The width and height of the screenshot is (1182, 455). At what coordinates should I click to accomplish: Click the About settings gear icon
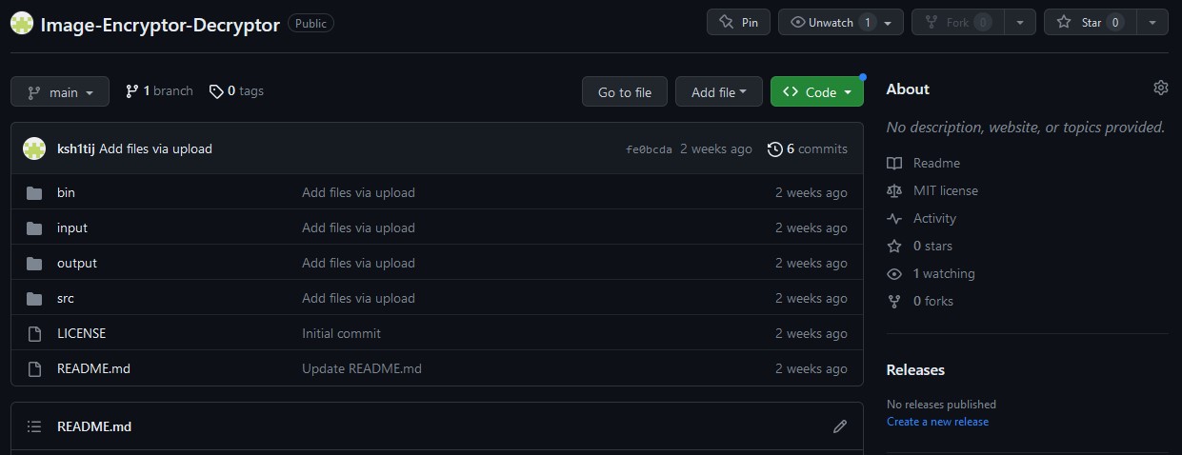click(1160, 88)
